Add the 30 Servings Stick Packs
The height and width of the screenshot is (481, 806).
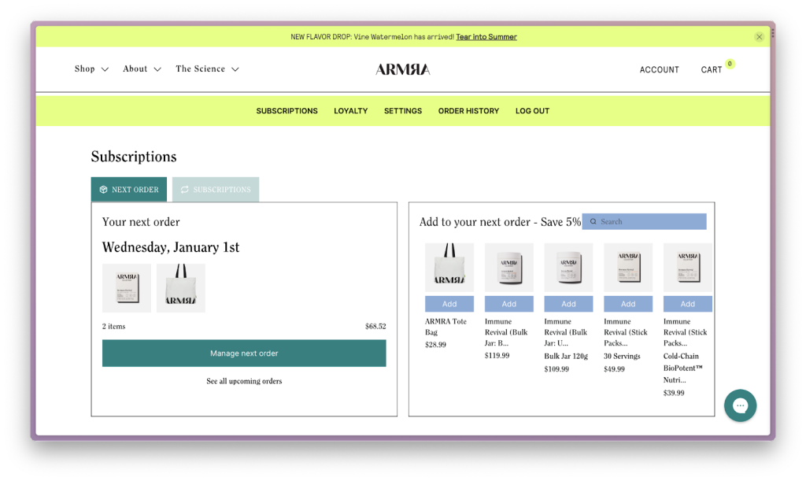628,304
